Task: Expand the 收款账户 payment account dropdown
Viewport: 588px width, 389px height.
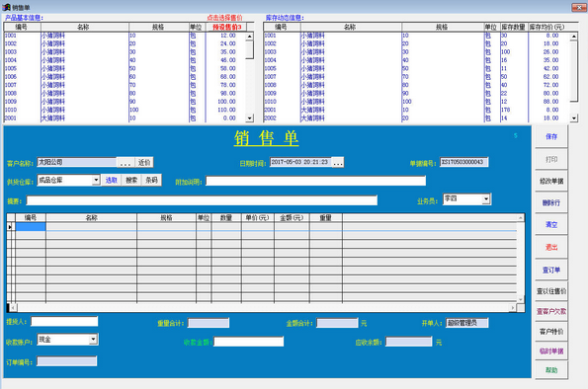Action: pos(93,340)
